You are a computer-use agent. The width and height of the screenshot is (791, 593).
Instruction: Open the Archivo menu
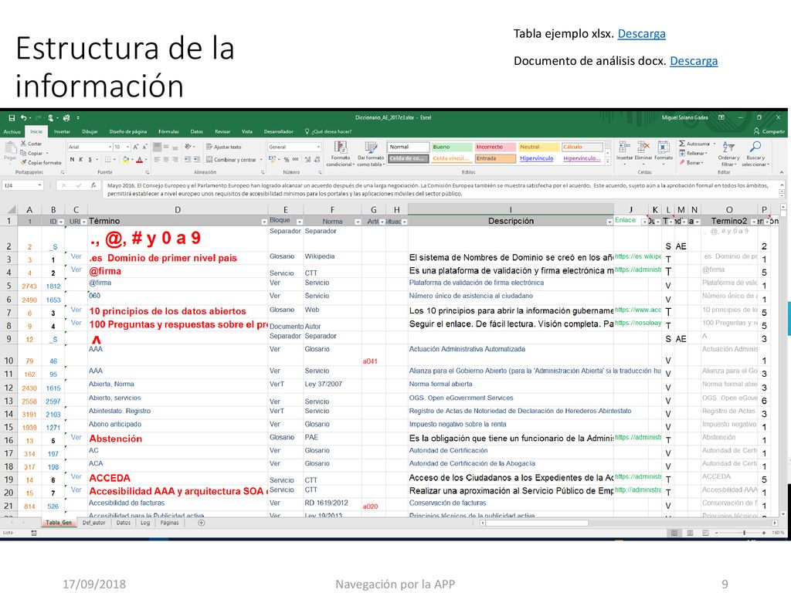(12, 131)
